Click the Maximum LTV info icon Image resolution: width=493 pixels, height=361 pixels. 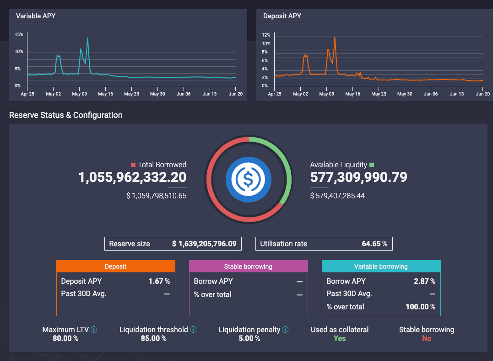point(94,329)
